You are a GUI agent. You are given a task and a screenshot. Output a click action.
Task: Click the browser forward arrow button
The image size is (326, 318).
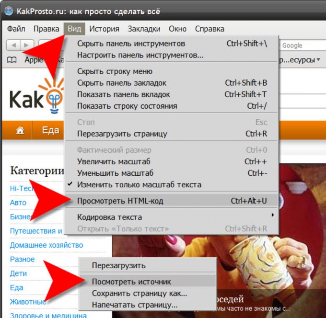(27, 45)
